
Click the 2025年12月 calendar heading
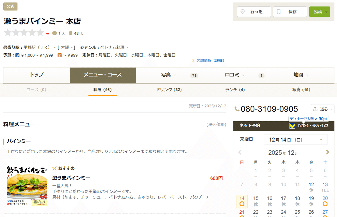(x=284, y=153)
